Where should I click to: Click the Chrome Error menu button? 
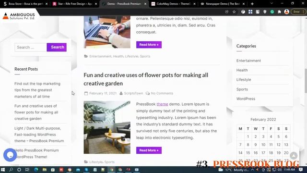(298, 12)
